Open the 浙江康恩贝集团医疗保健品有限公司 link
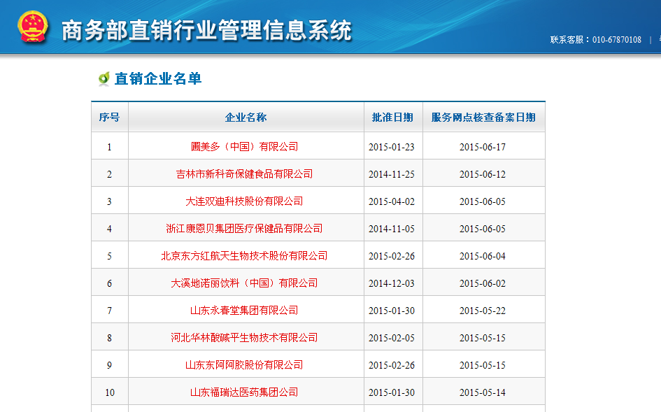The width and height of the screenshot is (661, 412). tap(245, 229)
